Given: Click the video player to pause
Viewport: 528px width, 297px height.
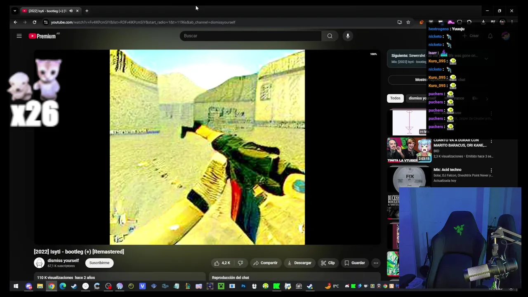Looking at the screenshot, I should click(207, 147).
